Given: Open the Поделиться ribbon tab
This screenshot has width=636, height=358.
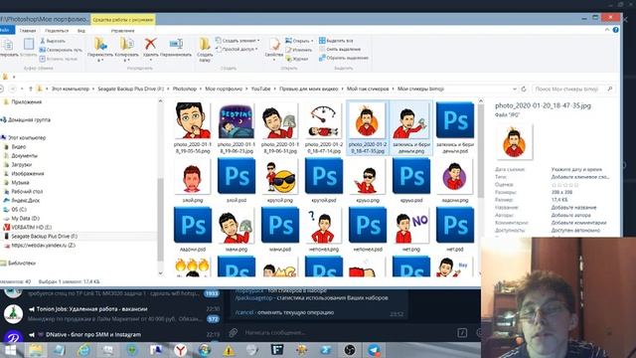Looking at the screenshot, I should (x=57, y=31).
